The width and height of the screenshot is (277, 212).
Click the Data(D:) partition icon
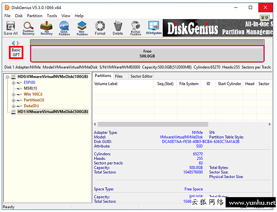pyautogui.click(x=20, y=106)
